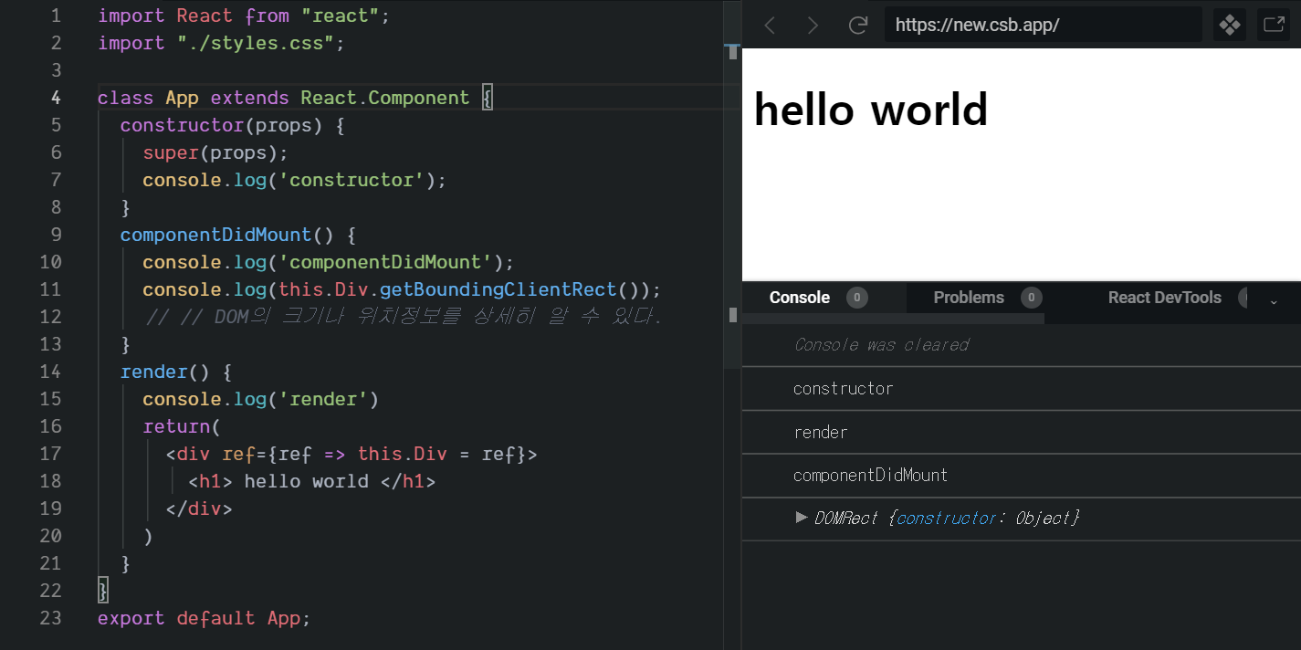This screenshot has width=1301, height=650.
Task: Click the blue constructor property in DOMRect
Action: [946, 519]
